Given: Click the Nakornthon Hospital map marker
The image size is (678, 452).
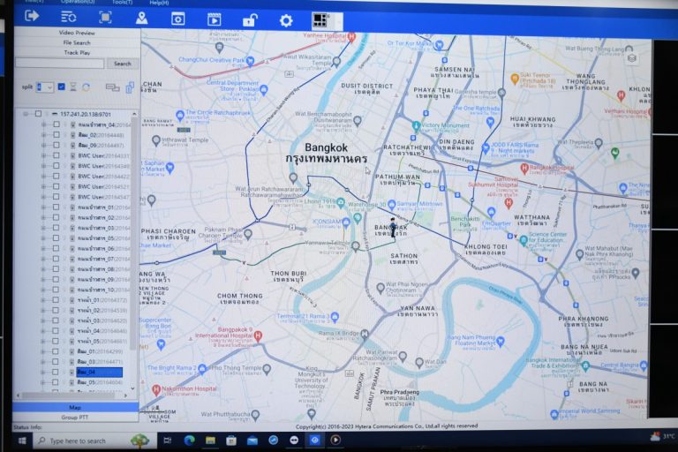Looking at the screenshot, I should pos(156,389).
